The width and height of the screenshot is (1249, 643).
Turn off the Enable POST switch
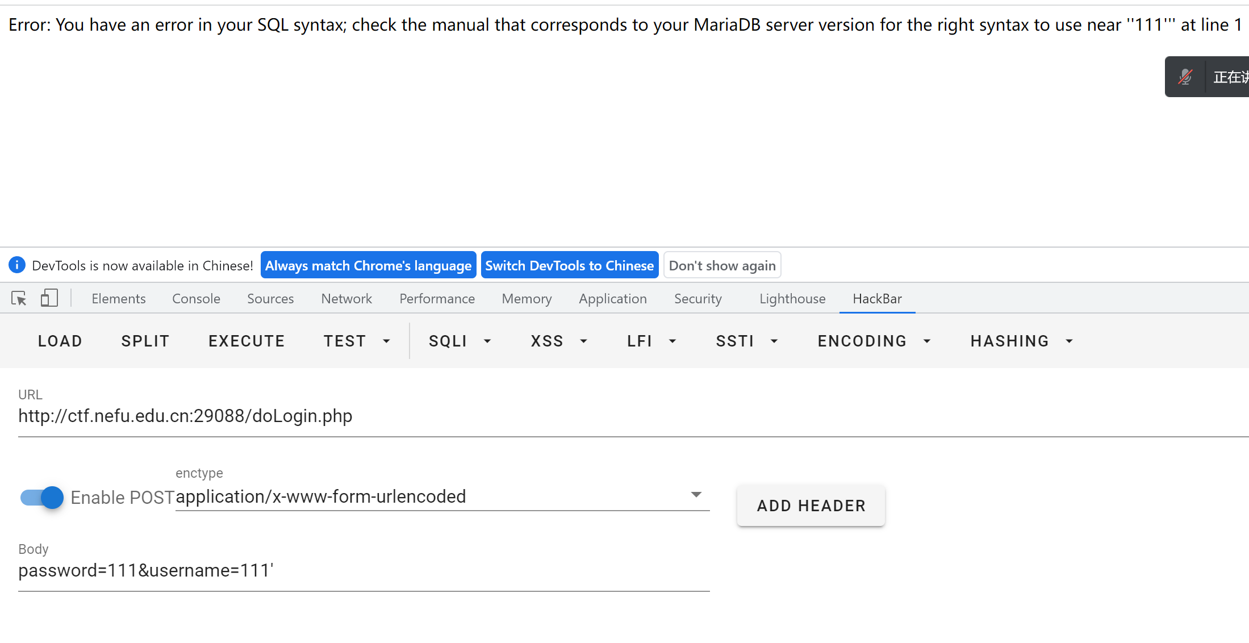click(42, 498)
